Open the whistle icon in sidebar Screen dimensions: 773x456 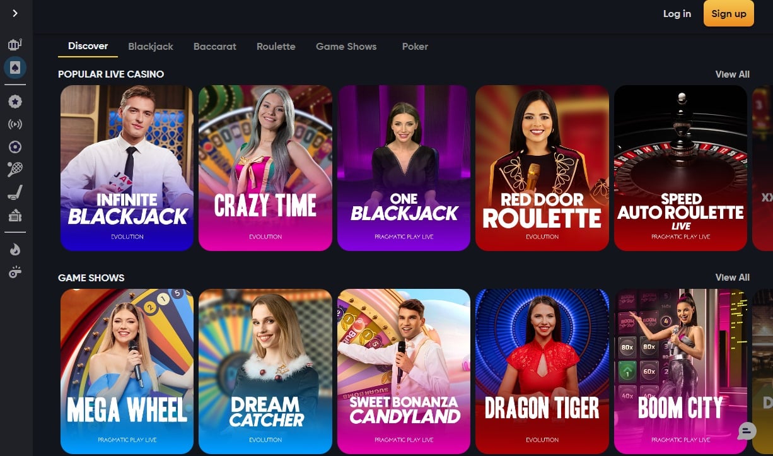(15, 272)
